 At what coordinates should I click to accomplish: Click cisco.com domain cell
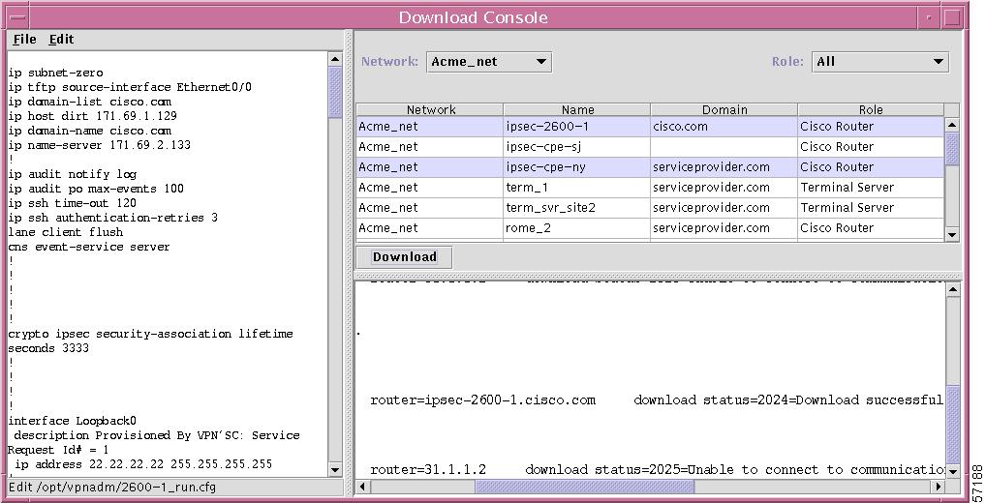(x=724, y=126)
